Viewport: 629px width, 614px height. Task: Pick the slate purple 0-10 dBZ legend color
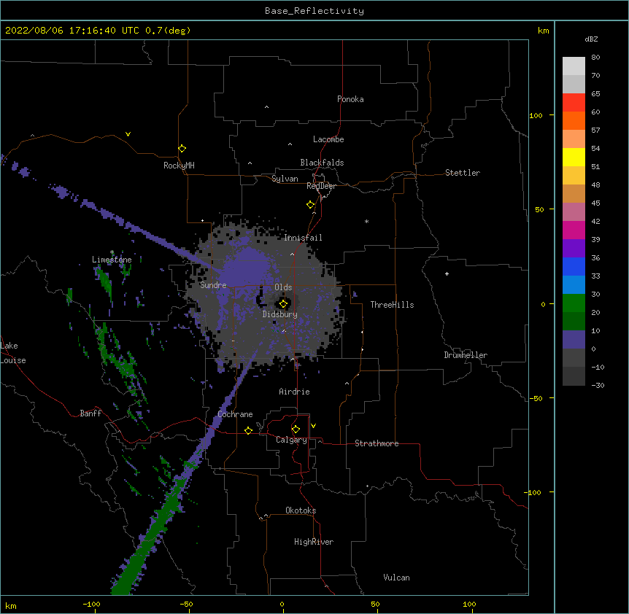click(x=574, y=340)
